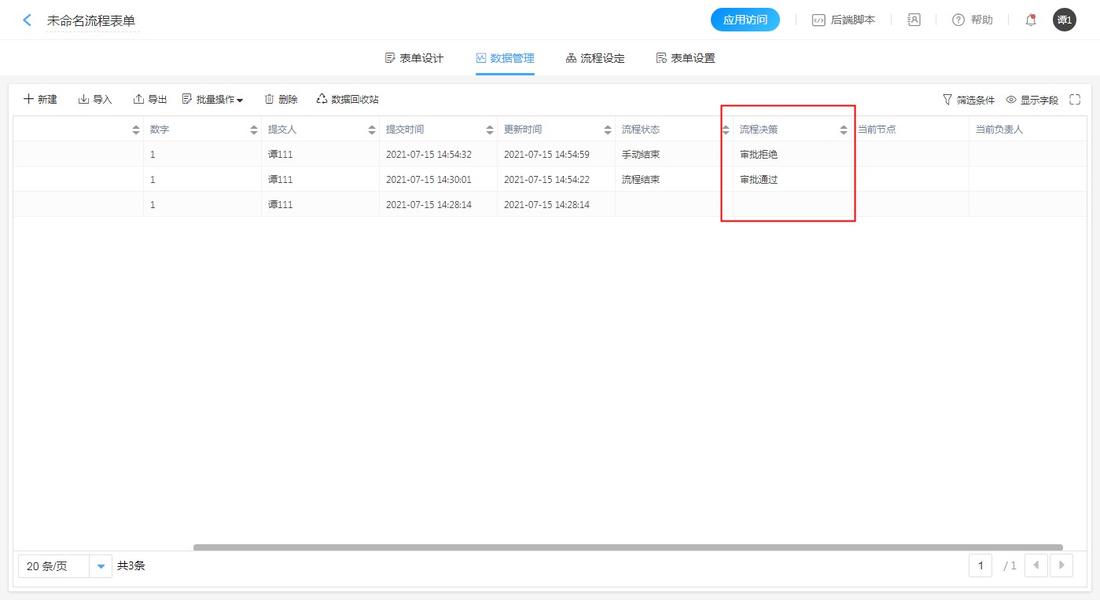
Task: Open the contacts address book icon
Action: 914,20
